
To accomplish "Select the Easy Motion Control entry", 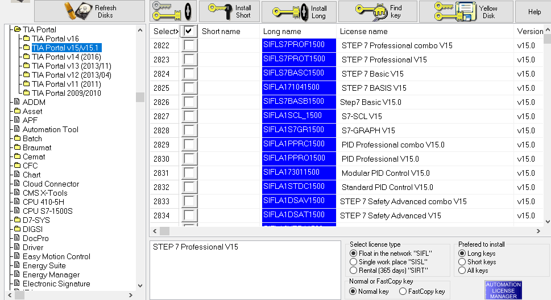I will 56,256.
